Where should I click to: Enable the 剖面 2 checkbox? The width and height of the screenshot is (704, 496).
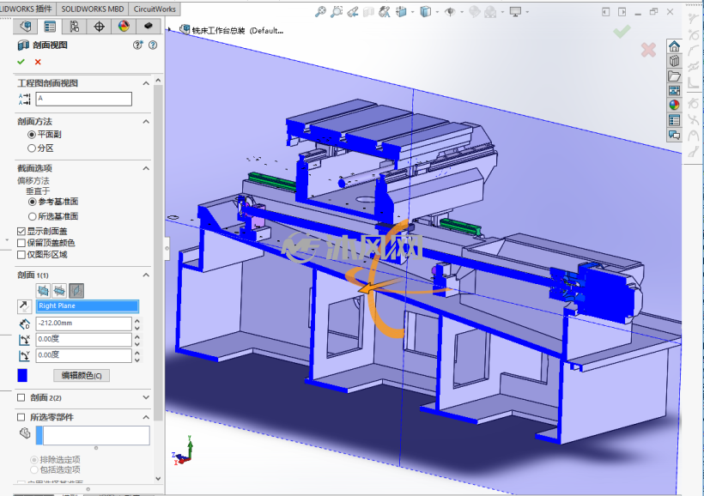pyautogui.click(x=21, y=397)
